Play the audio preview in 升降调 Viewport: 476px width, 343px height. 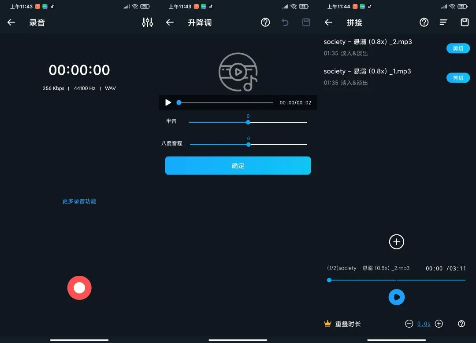point(168,103)
